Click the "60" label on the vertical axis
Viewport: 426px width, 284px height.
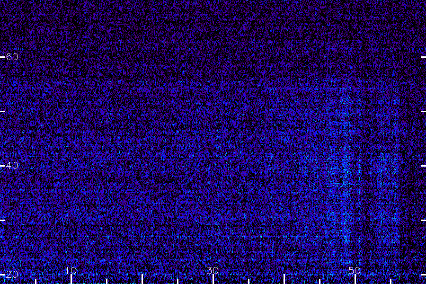(12, 56)
